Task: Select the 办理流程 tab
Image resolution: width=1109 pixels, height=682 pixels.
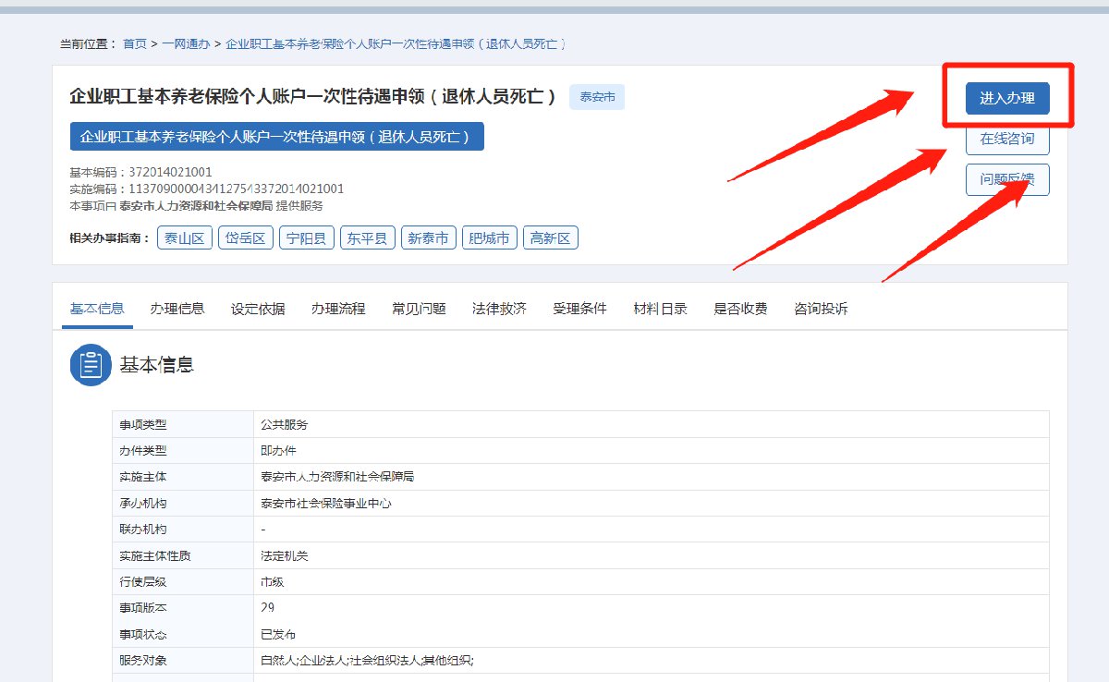Action: click(338, 309)
